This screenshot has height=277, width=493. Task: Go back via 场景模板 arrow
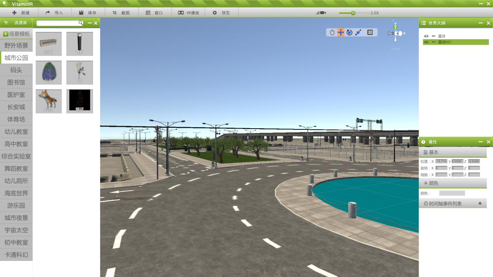coord(6,34)
